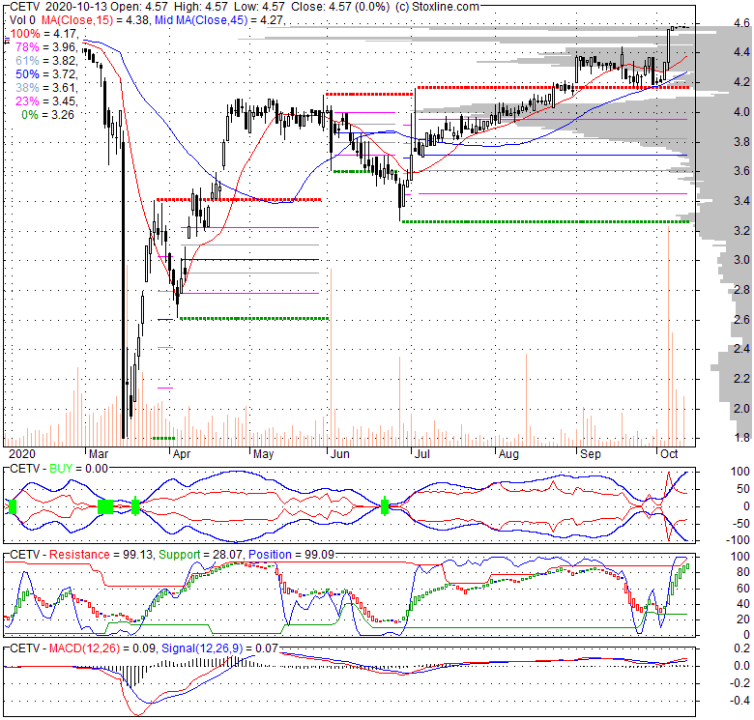This screenshot has height=720, width=754.
Task: Click the 4.6 price axis label
Action: click(741, 22)
